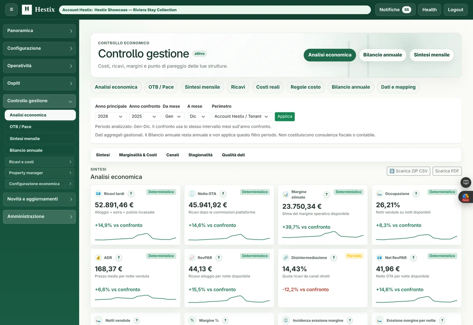The height and width of the screenshot is (325, 473).
Task: Open help for Incidenza erosione margine
Action: (x=350, y=321)
